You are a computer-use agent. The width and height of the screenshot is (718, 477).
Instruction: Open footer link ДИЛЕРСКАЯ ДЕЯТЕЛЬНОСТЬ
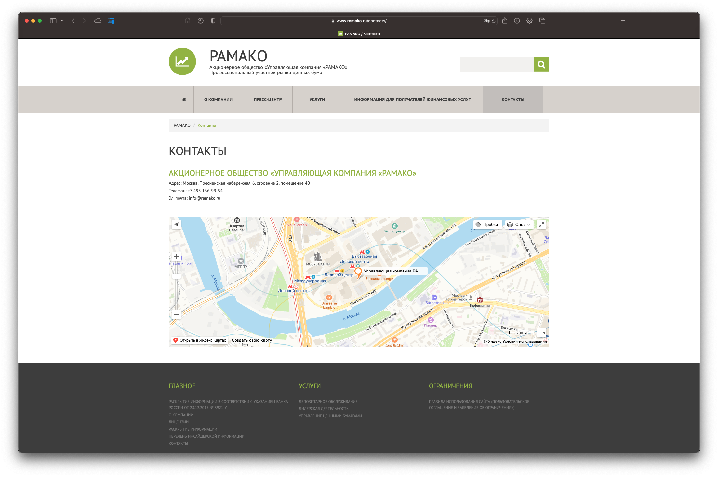pos(324,409)
